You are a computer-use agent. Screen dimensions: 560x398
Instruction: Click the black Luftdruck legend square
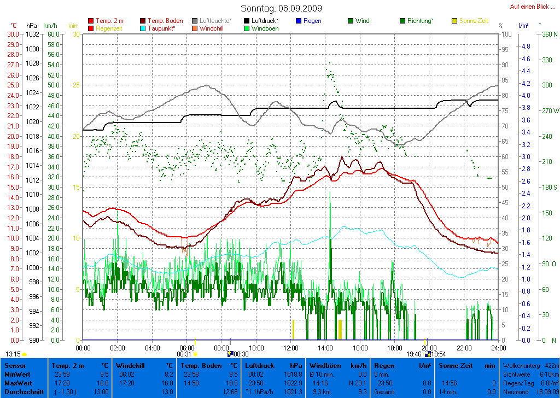tap(247, 21)
